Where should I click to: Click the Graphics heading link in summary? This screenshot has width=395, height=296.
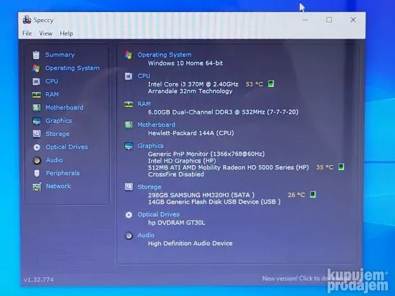151,145
